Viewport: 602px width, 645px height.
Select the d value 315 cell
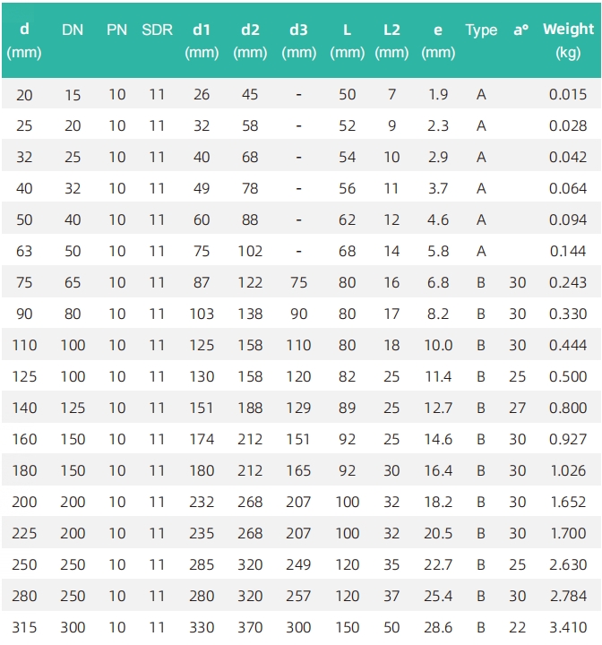[24, 627]
